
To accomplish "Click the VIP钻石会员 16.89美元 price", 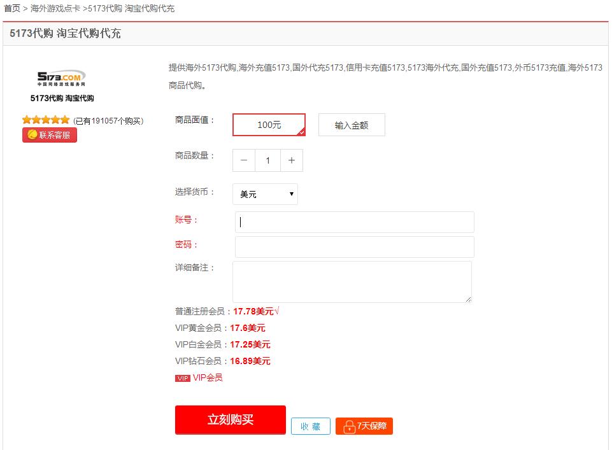I will [250, 361].
